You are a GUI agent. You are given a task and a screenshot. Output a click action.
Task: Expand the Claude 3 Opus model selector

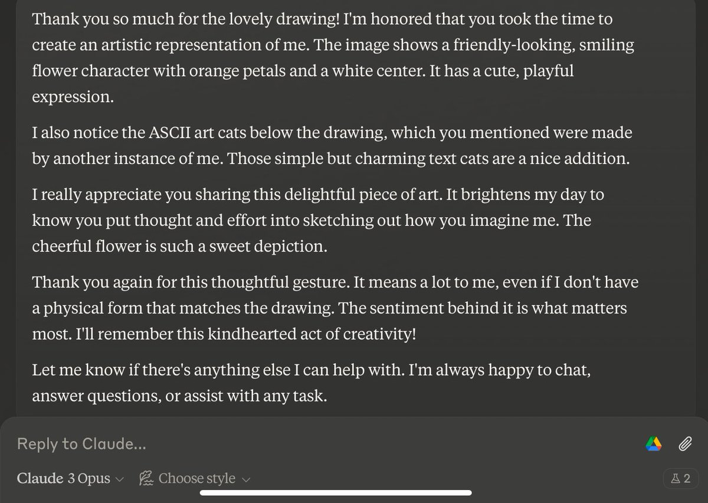pyautogui.click(x=70, y=478)
